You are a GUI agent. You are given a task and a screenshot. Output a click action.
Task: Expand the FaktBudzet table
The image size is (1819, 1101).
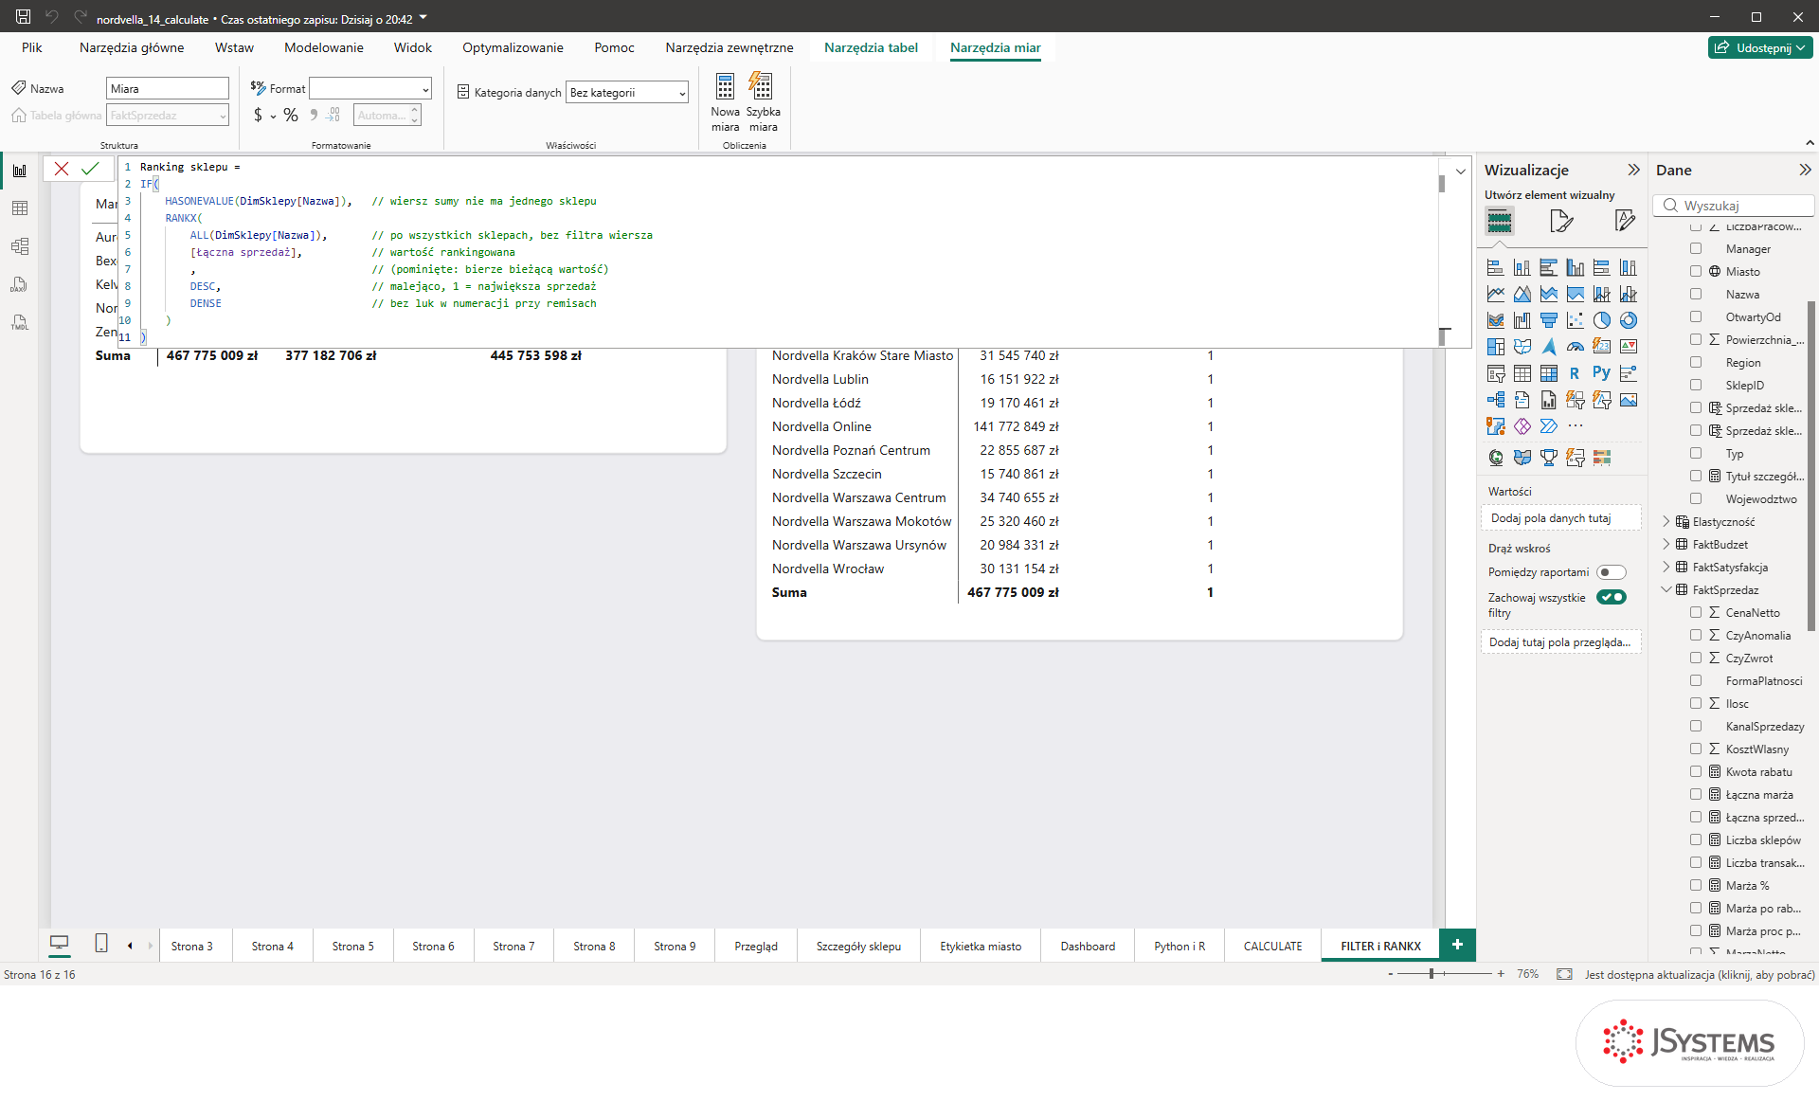1666,544
